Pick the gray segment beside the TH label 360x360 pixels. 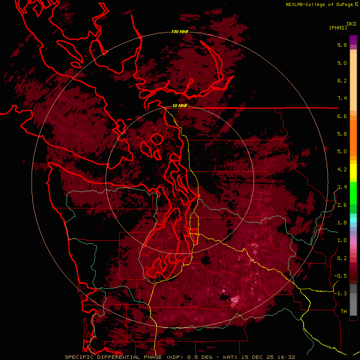tap(353, 306)
